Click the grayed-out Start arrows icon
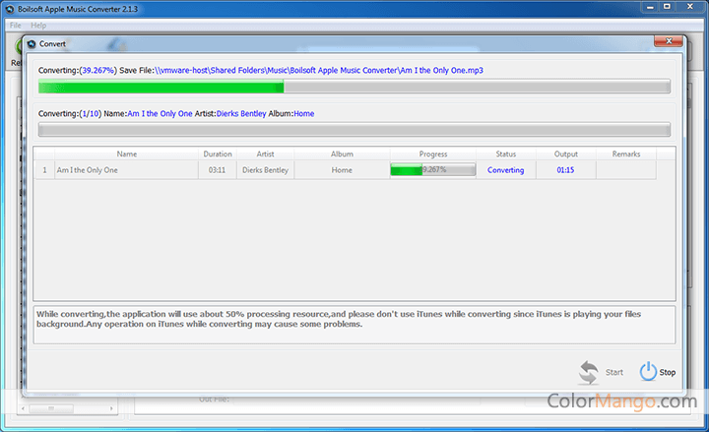Screen dimensions: 709x432 tap(589, 371)
